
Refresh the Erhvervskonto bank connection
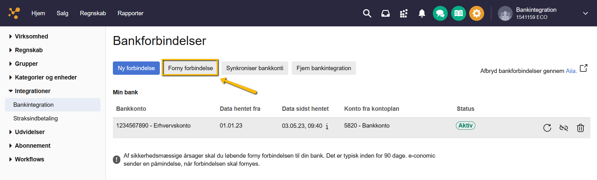point(547,128)
